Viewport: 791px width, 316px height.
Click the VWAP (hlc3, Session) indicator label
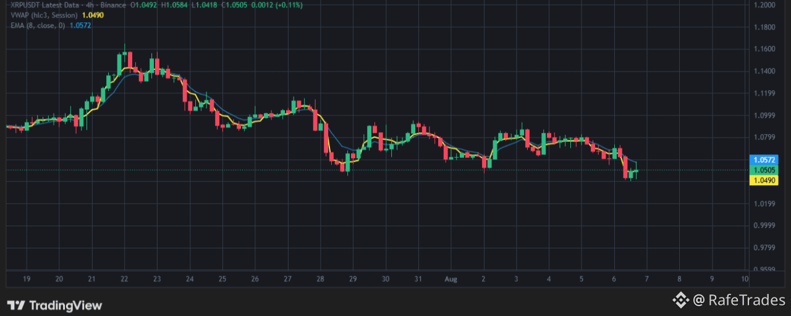coord(43,14)
